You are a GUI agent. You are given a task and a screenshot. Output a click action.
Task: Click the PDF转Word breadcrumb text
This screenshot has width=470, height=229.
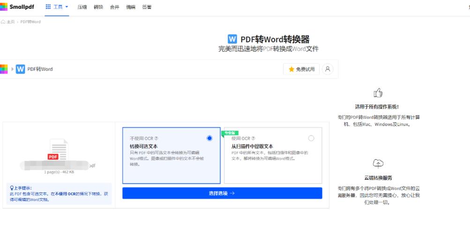pos(30,22)
